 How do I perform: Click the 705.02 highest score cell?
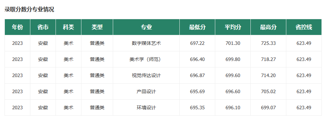[x=268, y=91]
